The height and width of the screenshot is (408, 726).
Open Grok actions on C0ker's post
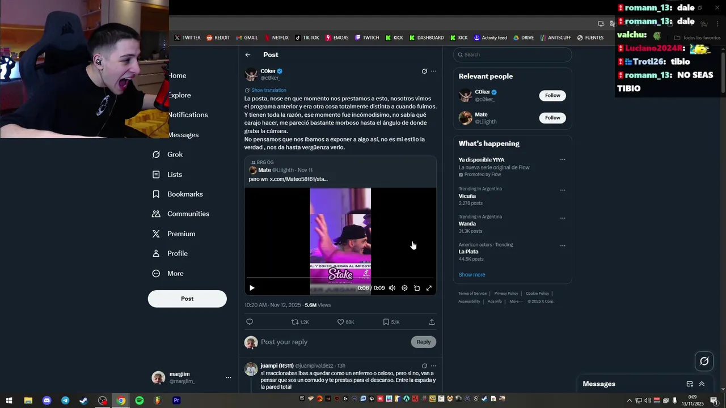pos(424,71)
